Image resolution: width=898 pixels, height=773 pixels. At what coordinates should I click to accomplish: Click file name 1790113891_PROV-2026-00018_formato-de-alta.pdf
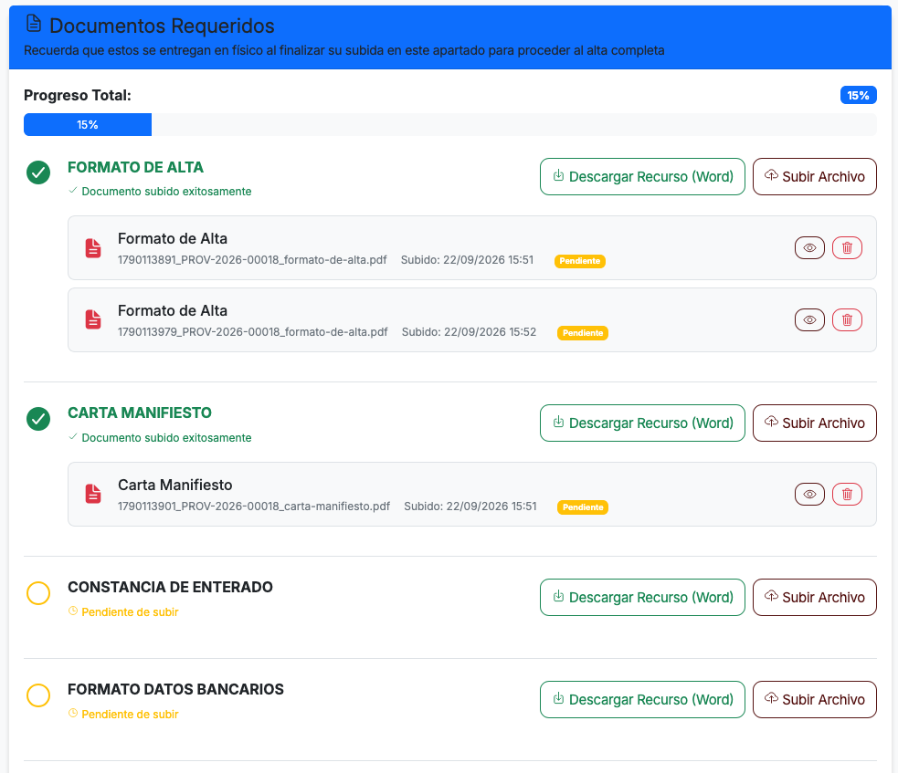(x=252, y=260)
